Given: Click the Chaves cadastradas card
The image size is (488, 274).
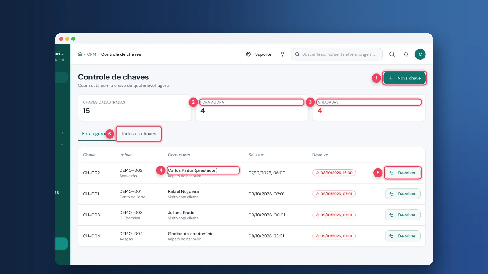Looking at the screenshot, I should coord(135,108).
